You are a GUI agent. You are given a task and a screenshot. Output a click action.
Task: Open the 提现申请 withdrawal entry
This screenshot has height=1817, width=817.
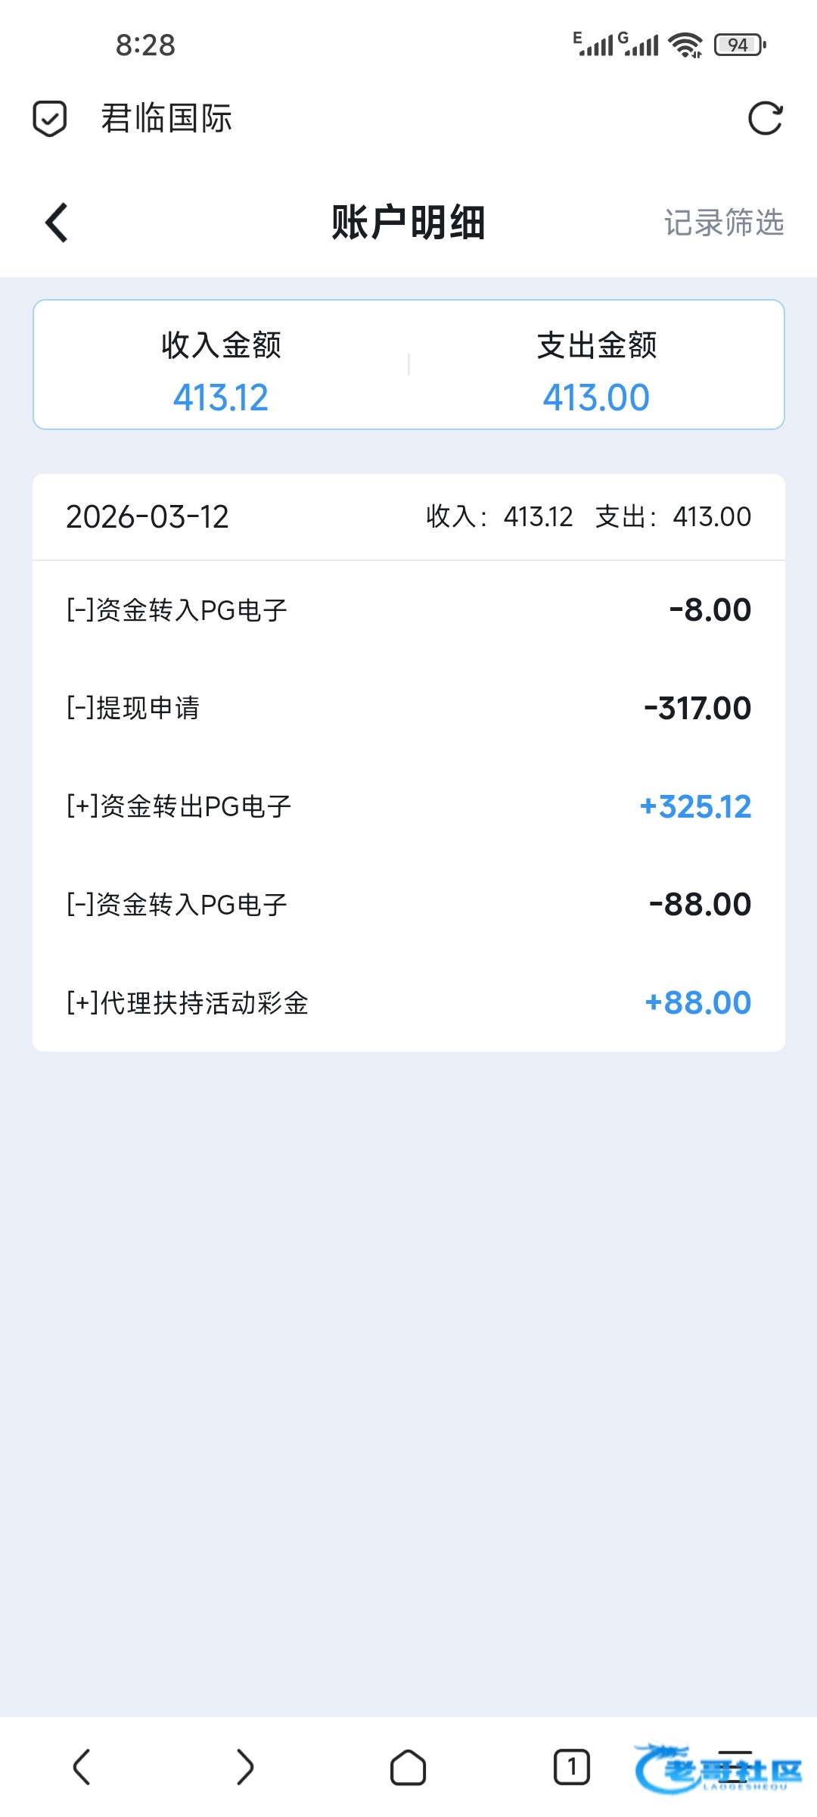click(x=408, y=709)
